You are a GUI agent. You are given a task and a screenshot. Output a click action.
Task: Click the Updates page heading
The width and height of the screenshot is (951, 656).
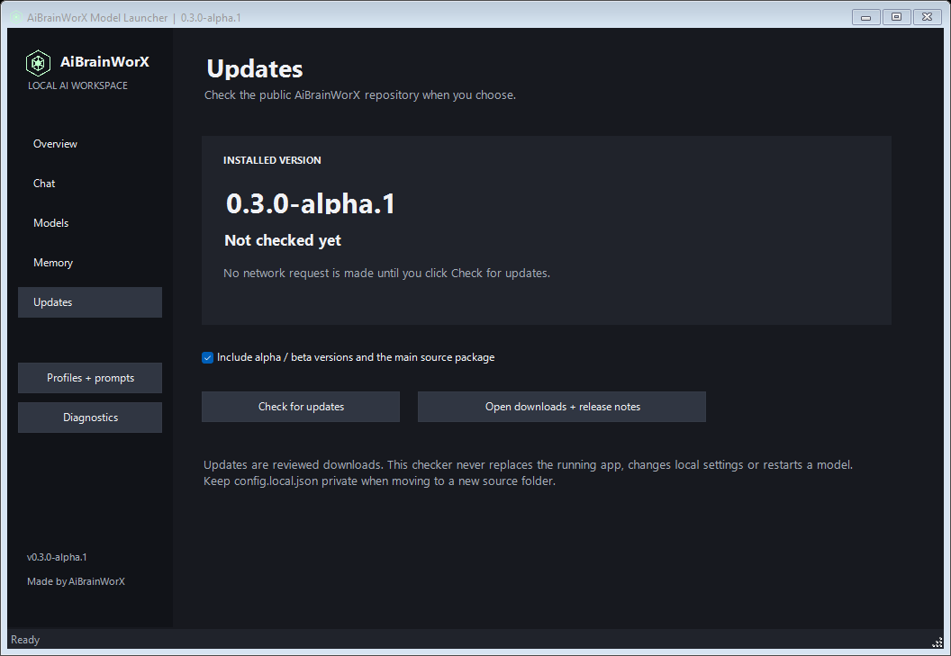coord(255,68)
